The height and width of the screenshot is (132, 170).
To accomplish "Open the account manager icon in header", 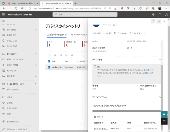I will point(166,15).
